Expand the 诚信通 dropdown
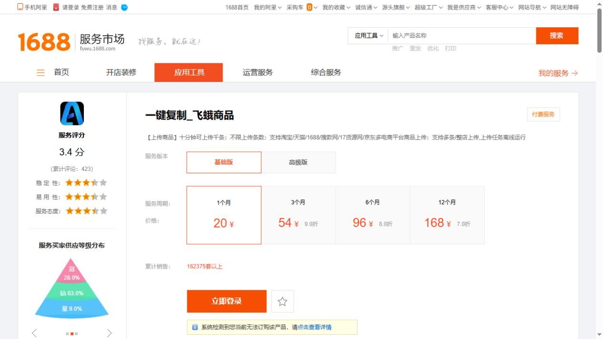Screen dimensions: 603x339 pyautogui.click(x=366, y=7)
